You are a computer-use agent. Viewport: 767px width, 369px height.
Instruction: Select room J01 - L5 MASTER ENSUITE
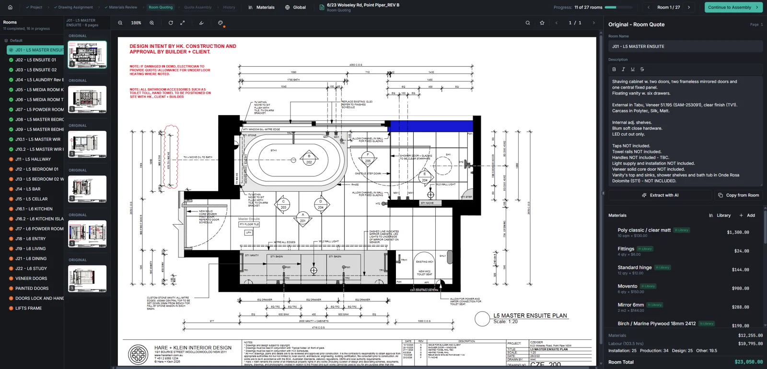point(35,50)
